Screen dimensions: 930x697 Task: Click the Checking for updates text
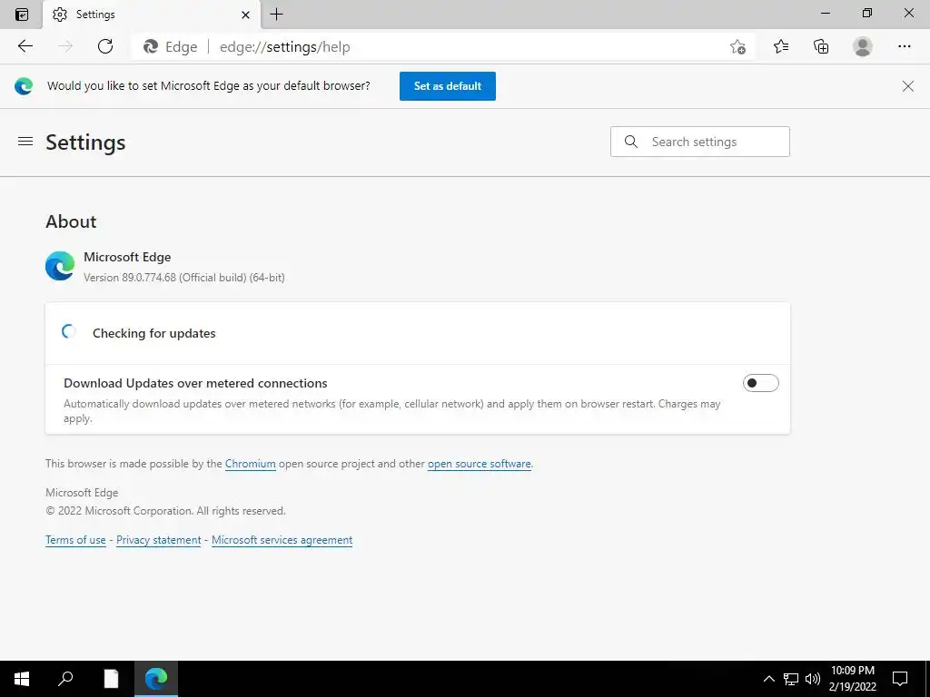point(154,333)
